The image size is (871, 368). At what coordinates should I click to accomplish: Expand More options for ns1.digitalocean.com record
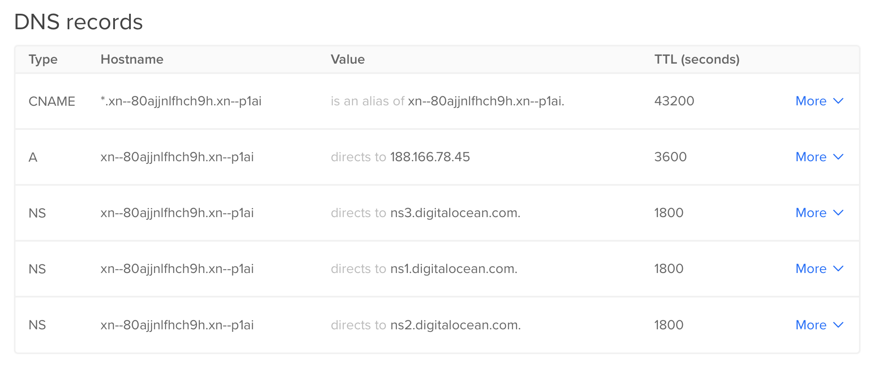pos(819,269)
